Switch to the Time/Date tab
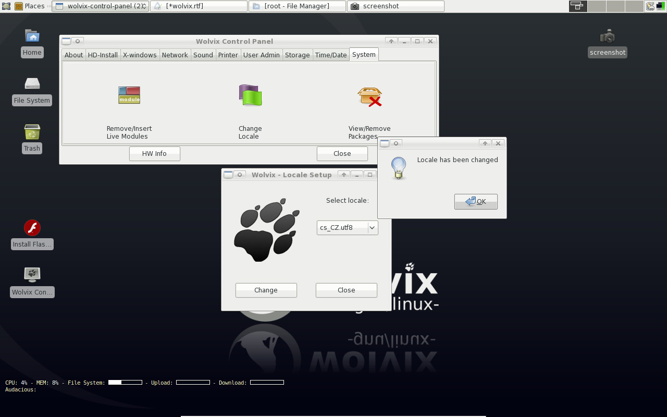The width and height of the screenshot is (667, 417). pos(331,55)
